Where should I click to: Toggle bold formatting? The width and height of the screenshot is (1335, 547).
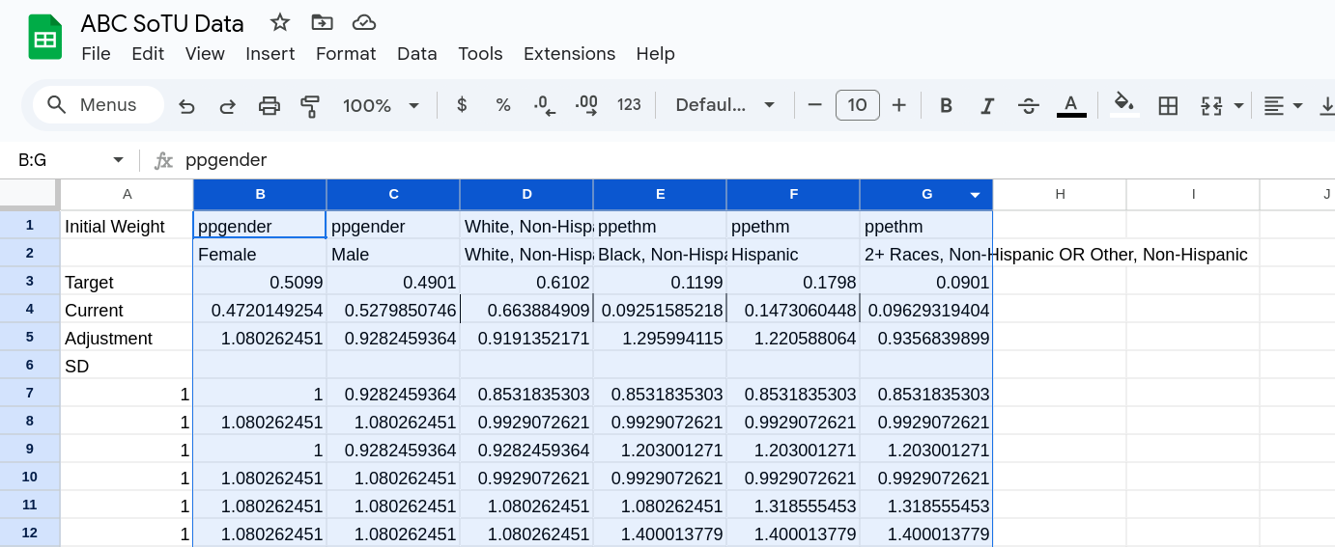[x=946, y=105]
